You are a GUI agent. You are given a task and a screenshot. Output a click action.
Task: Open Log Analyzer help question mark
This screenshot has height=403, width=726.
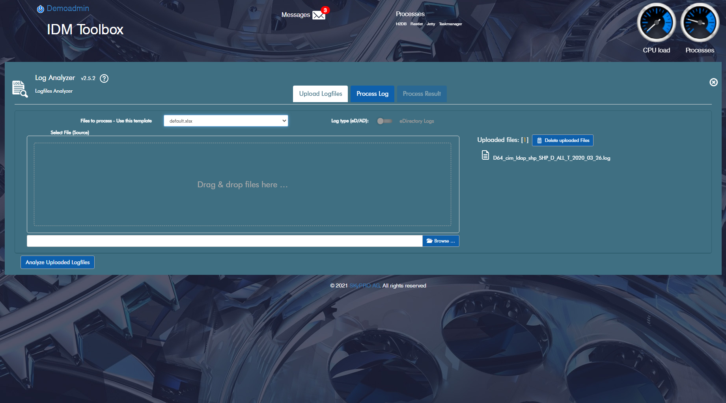[104, 78]
